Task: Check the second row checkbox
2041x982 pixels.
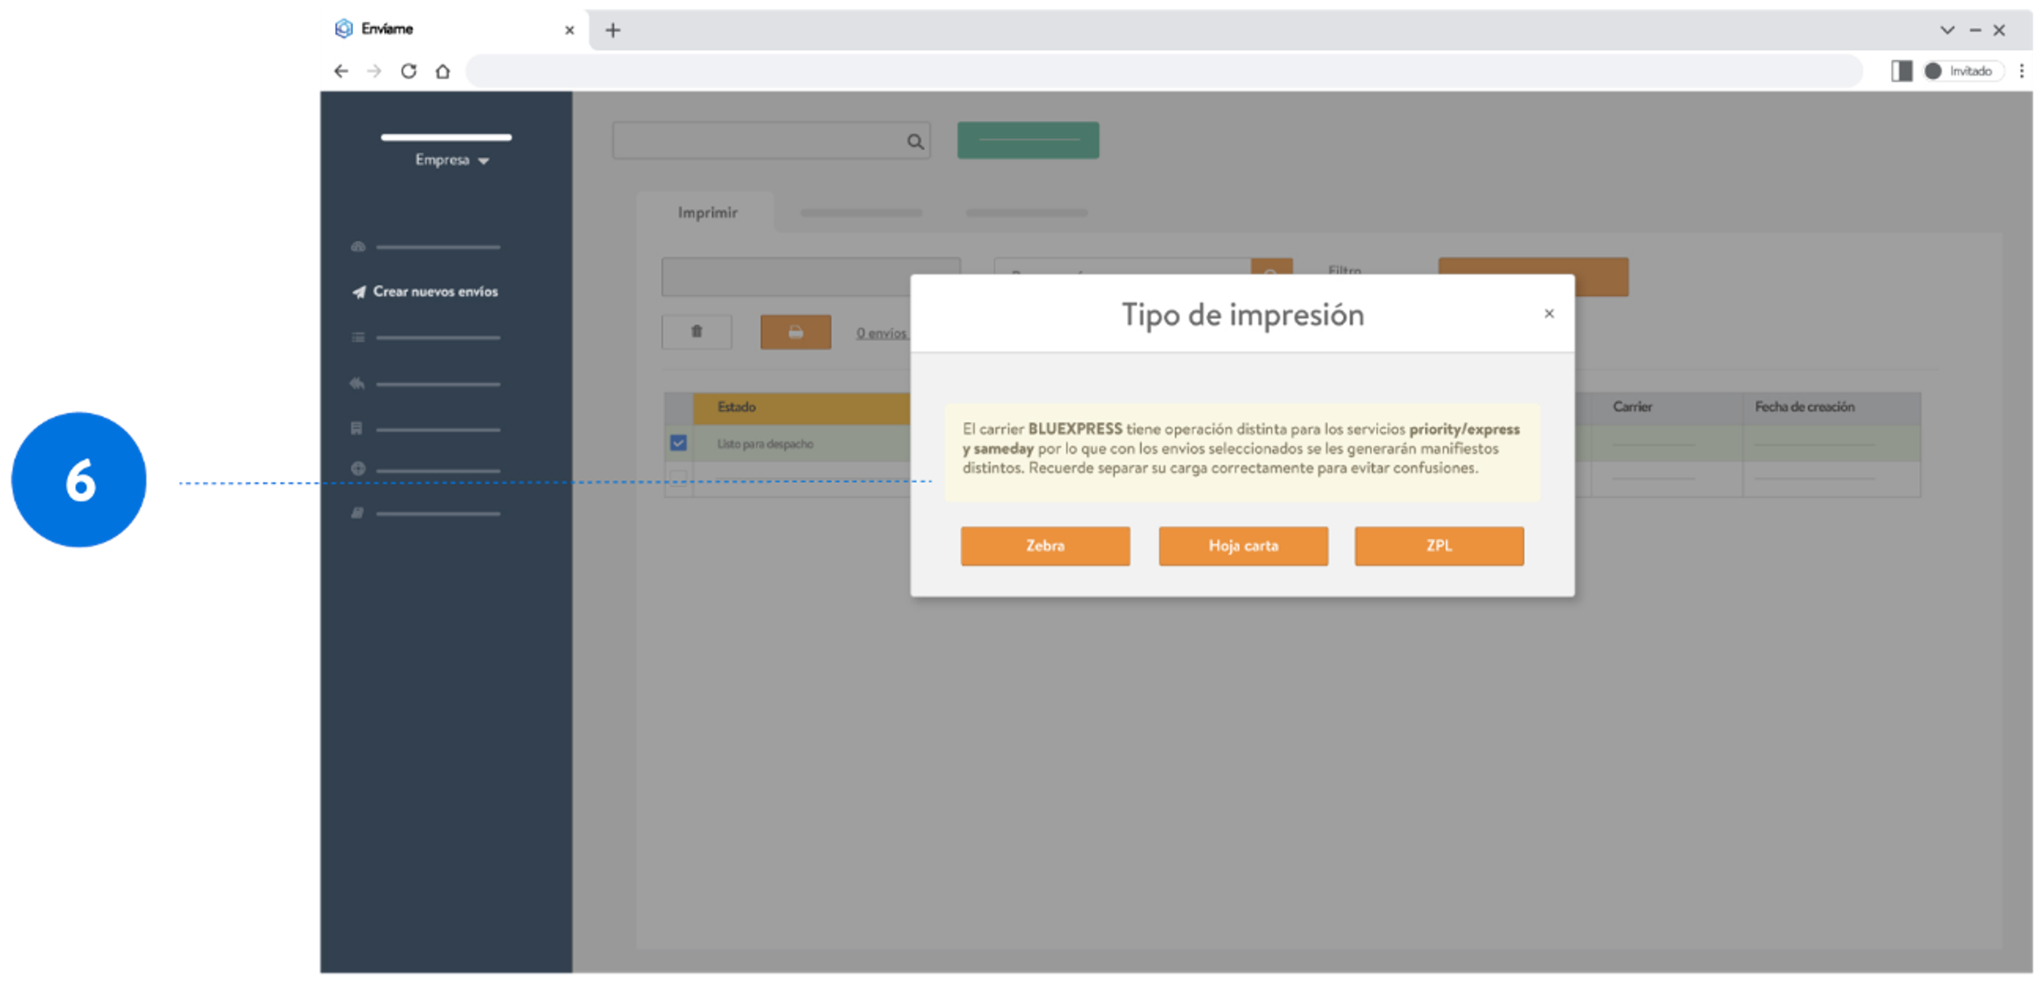Action: click(678, 478)
